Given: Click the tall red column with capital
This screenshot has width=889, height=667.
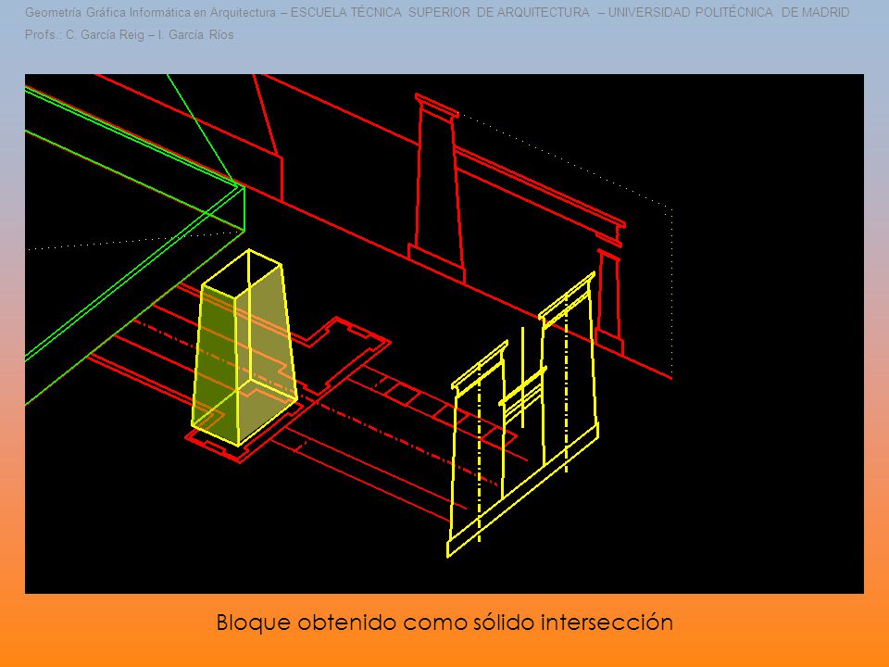Looking at the screenshot, I should point(436,188).
